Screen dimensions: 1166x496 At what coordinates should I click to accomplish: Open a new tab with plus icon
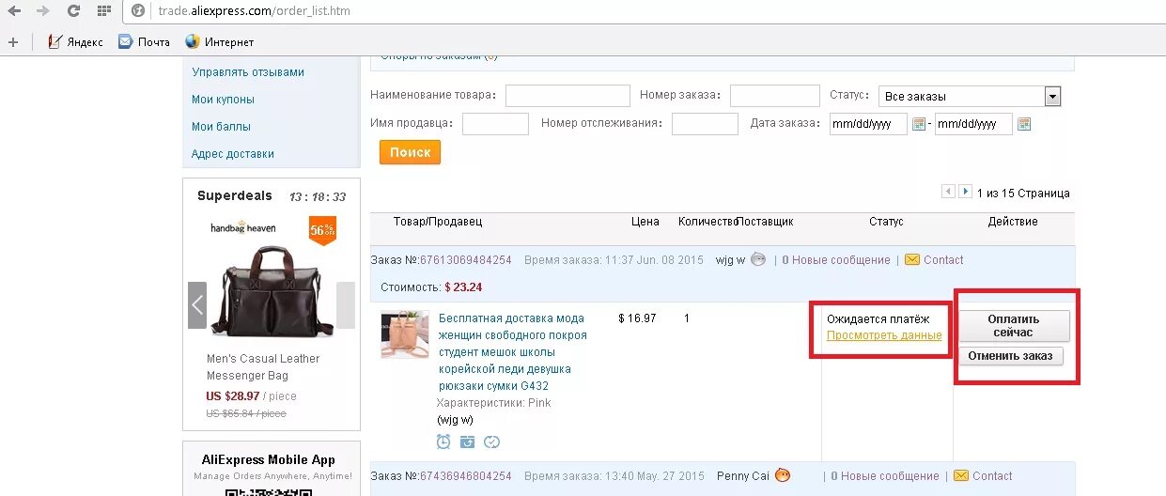point(12,41)
